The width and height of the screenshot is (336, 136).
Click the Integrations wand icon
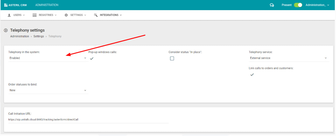point(96,15)
